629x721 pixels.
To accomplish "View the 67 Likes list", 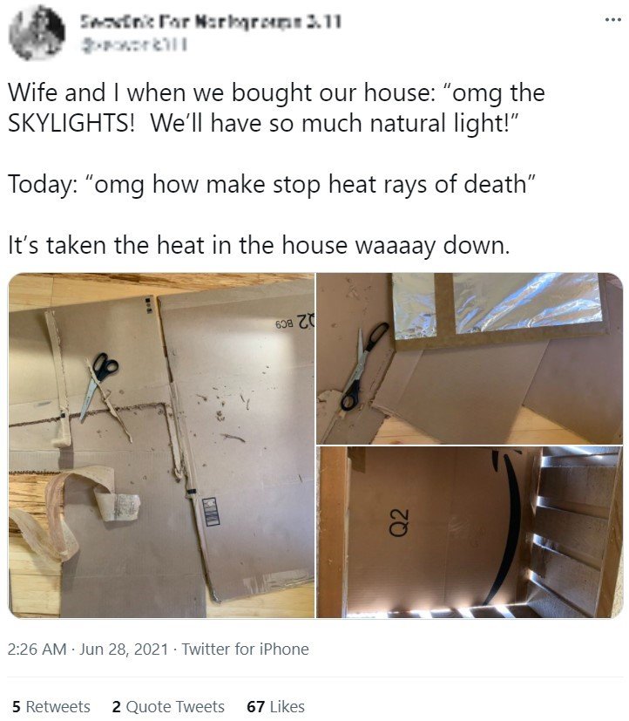I will coord(275,706).
